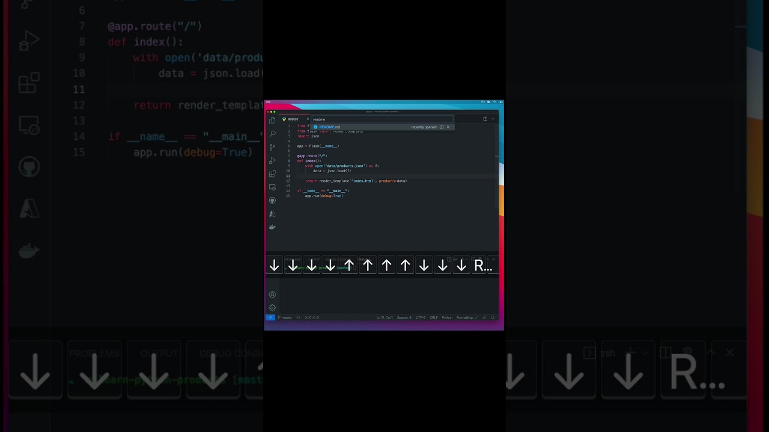The height and width of the screenshot is (432, 769).
Task: Open errors and warnings count in status bar
Action: (x=312, y=317)
